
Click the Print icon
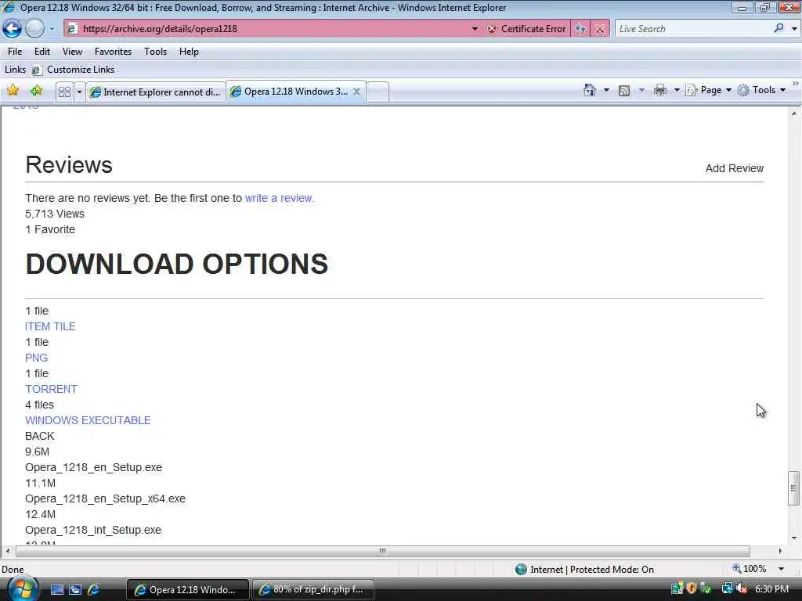pyautogui.click(x=660, y=91)
